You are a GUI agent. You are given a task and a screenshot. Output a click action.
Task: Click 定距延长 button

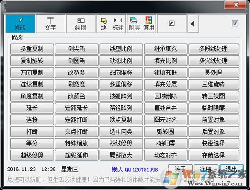click(x=76, y=108)
